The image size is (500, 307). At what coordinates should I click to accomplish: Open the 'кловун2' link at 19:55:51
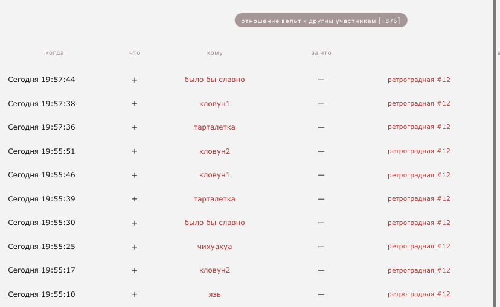(214, 151)
